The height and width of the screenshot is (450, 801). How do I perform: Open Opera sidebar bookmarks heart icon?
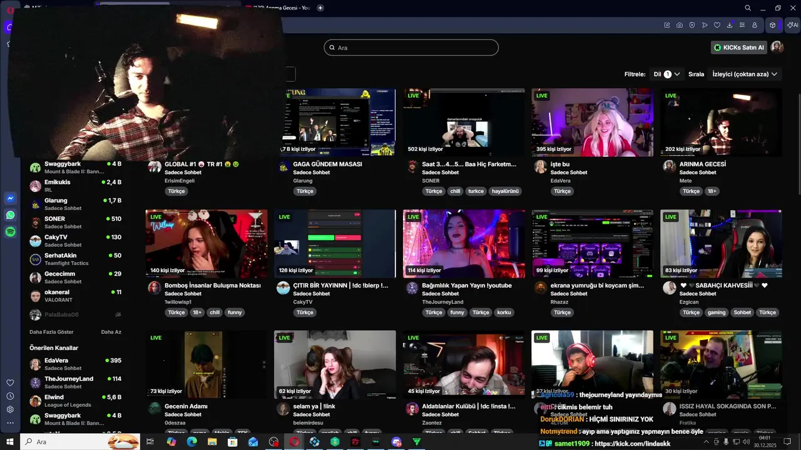[10, 382]
